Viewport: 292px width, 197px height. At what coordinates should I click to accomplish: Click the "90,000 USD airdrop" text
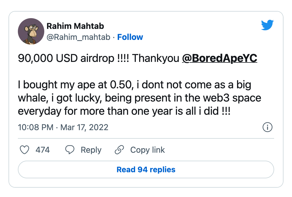(x=66, y=59)
